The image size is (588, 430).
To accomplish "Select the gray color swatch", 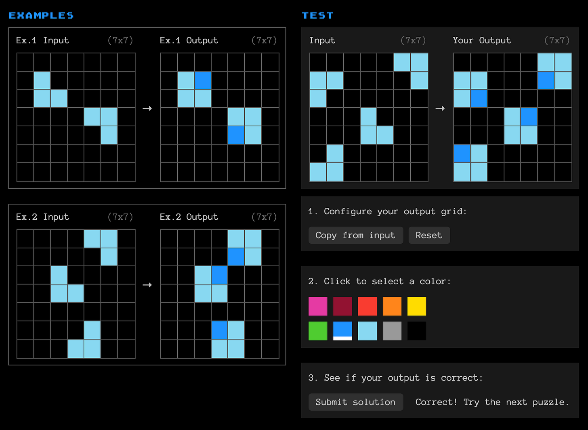I will (x=392, y=331).
